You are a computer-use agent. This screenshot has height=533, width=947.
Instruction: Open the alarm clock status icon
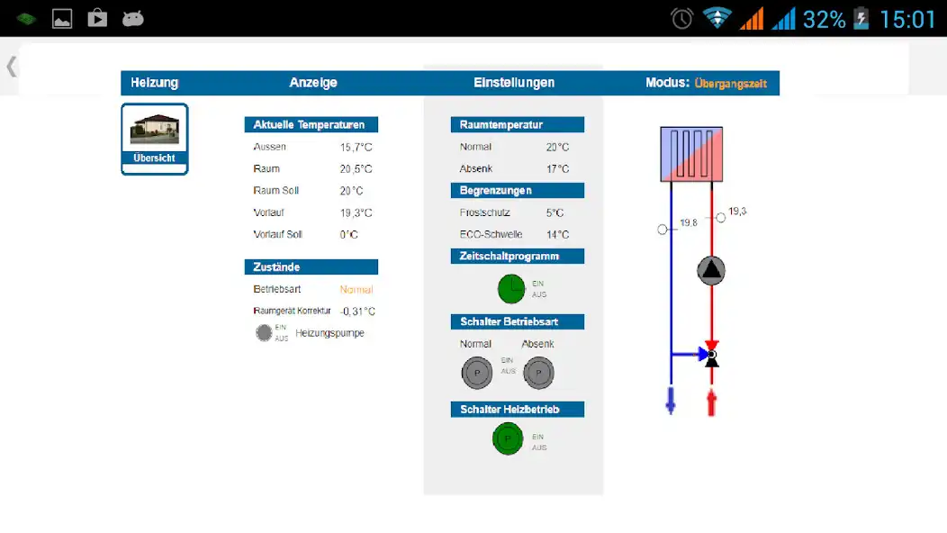(682, 18)
